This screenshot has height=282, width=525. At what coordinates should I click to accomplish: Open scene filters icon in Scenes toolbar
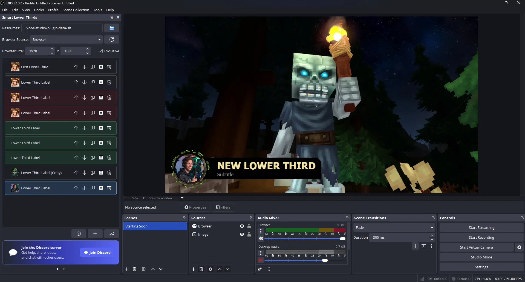click(x=143, y=269)
